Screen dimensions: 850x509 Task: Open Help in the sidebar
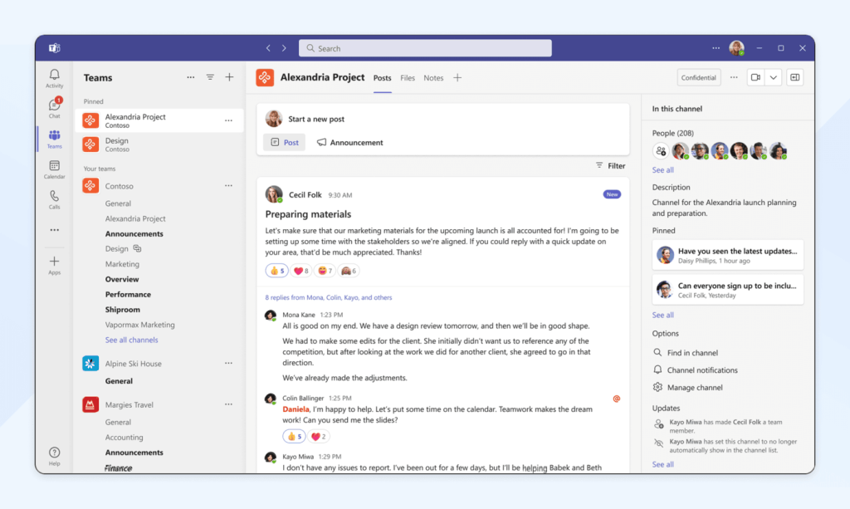pyautogui.click(x=54, y=456)
